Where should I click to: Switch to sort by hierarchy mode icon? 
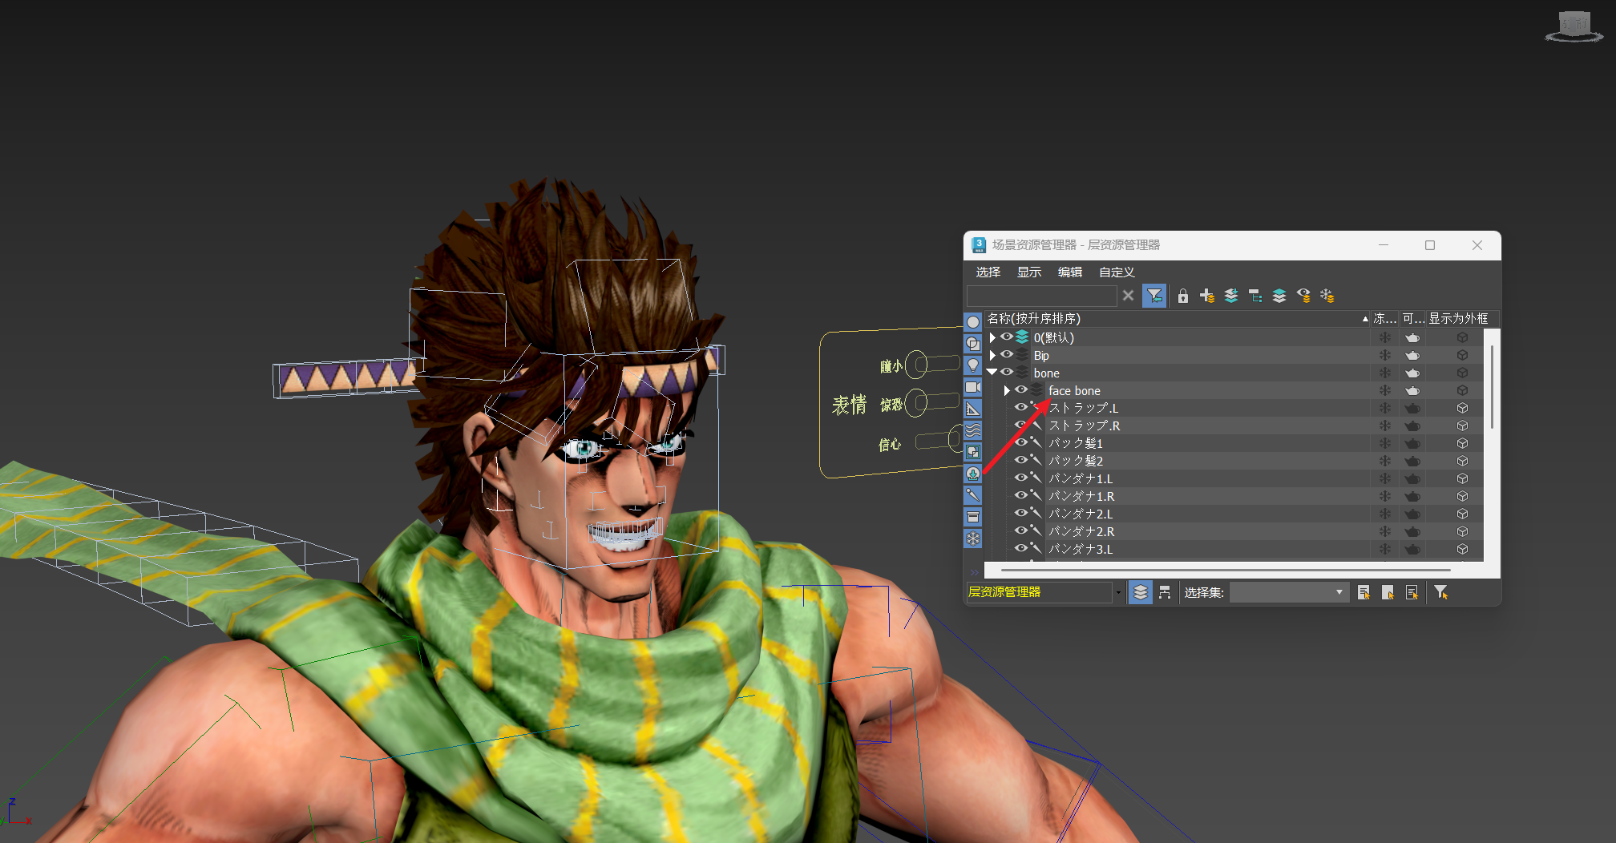1165,592
